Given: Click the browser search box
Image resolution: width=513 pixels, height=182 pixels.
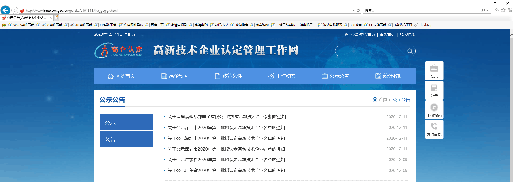Looking at the screenshot, I should [423, 10].
